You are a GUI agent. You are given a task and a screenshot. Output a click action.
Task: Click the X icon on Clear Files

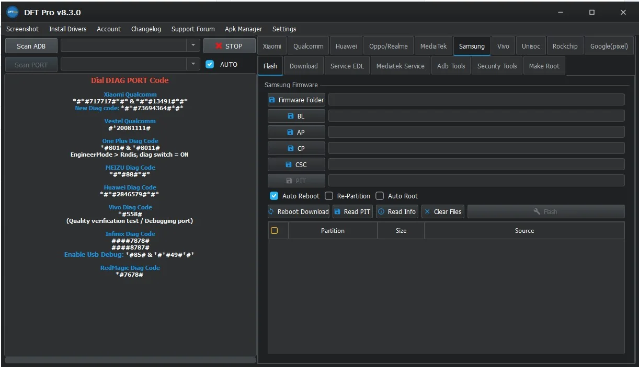[427, 211]
